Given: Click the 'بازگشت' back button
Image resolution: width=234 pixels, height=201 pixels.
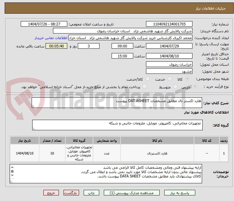Looking at the screenshot, I should click(x=71, y=193).
